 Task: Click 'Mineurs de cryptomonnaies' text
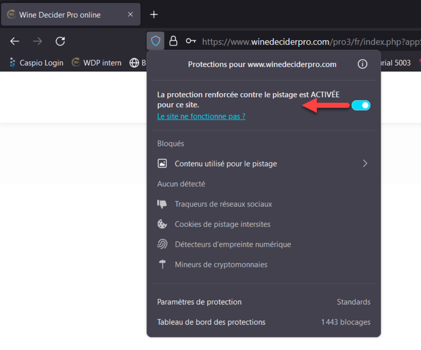pos(221,265)
